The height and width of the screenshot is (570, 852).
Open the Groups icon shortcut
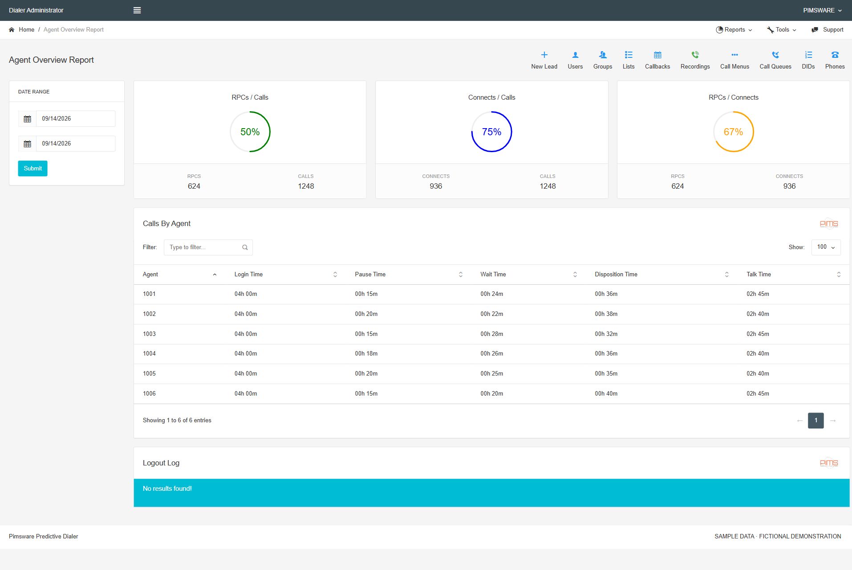[x=603, y=55]
